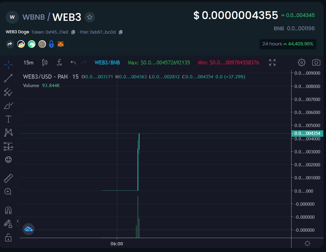
Task: Click the BNB 0.0...001196 price text
Action: tap(294, 28)
